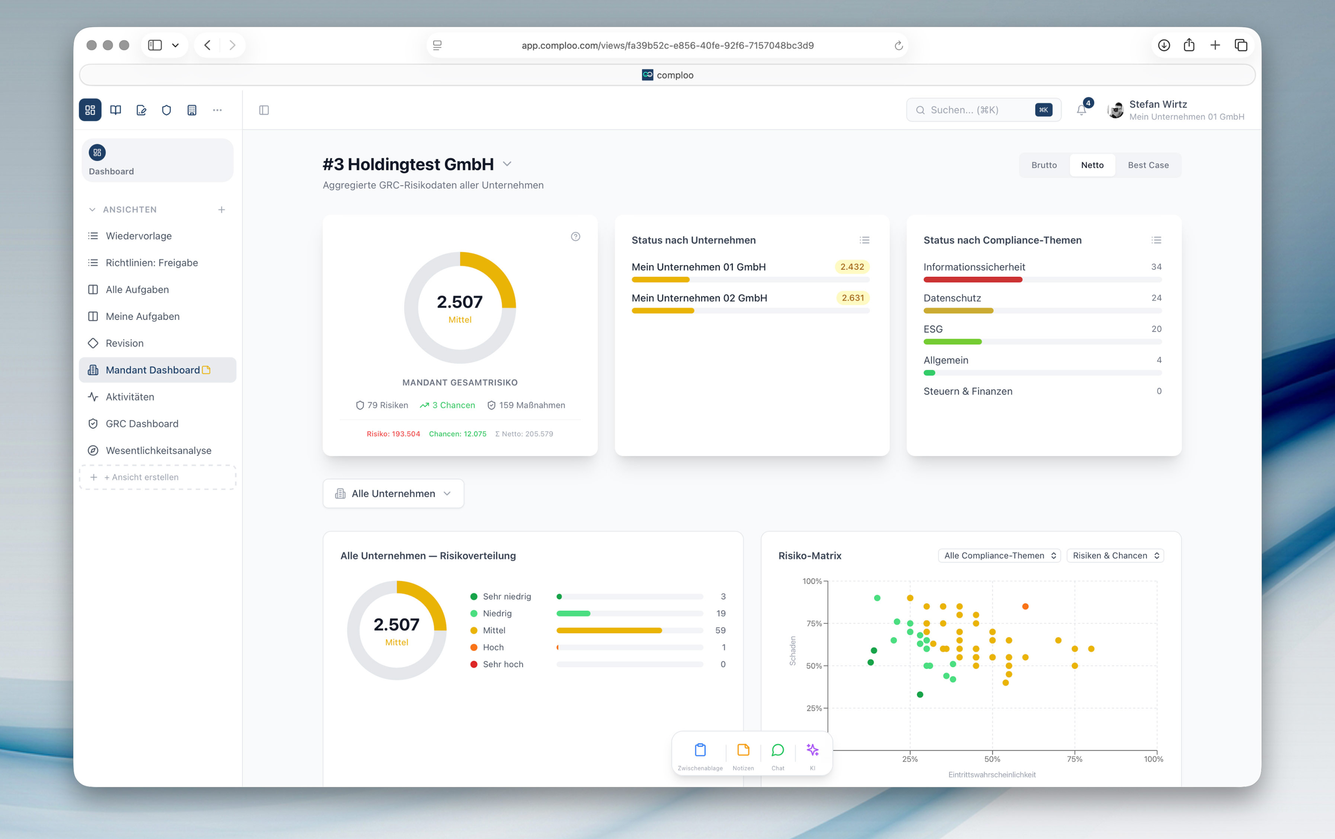1335x839 pixels.
Task: Switch risk view to Brutto
Action: [x=1044, y=165]
